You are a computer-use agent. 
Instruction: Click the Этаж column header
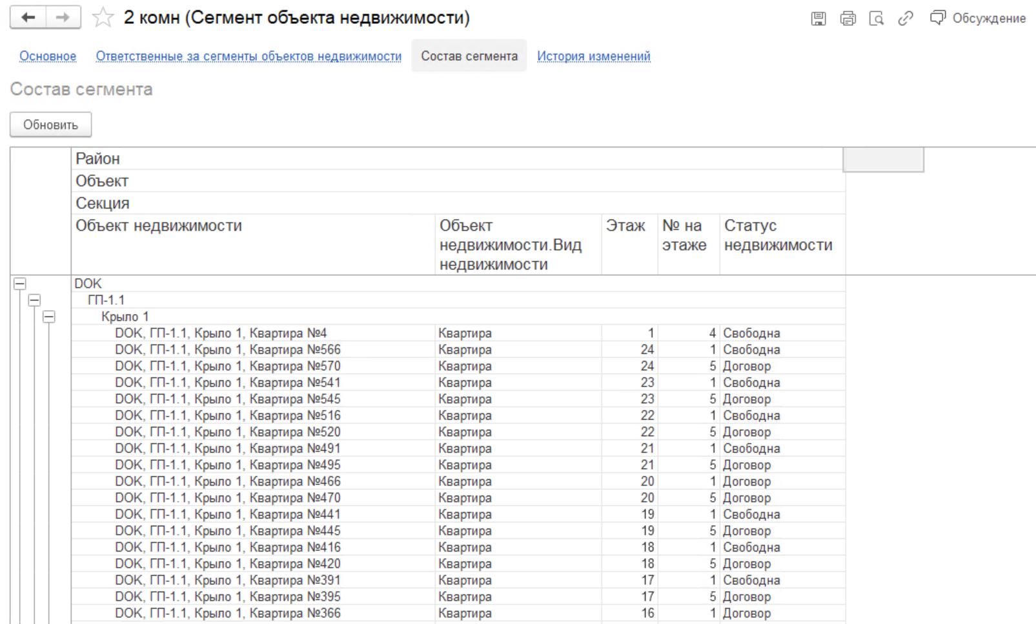coord(625,226)
